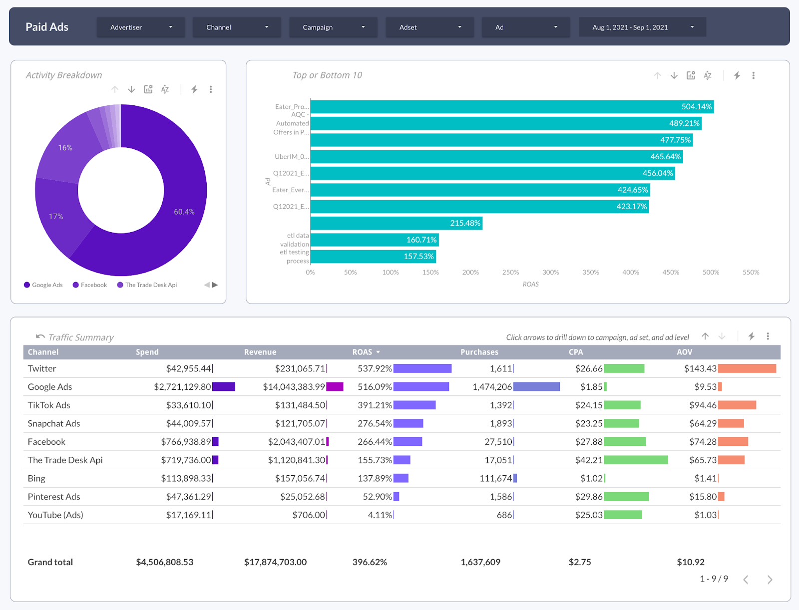Open chart settings icon on Activity Breakdown
The width and height of the screenshot is (799, 610).
148,89
